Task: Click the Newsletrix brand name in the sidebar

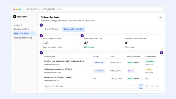Action: coord(22,16)
